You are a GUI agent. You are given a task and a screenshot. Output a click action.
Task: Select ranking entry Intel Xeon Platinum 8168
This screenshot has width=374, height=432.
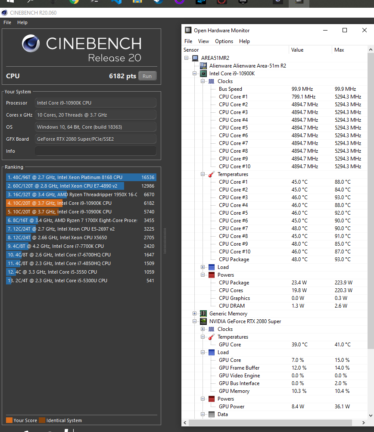[81, 177]
